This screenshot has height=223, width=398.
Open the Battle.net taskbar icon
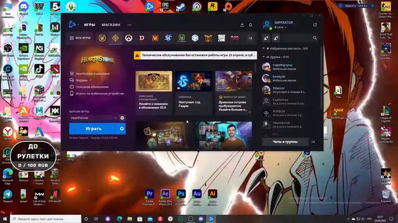[211, 219]
